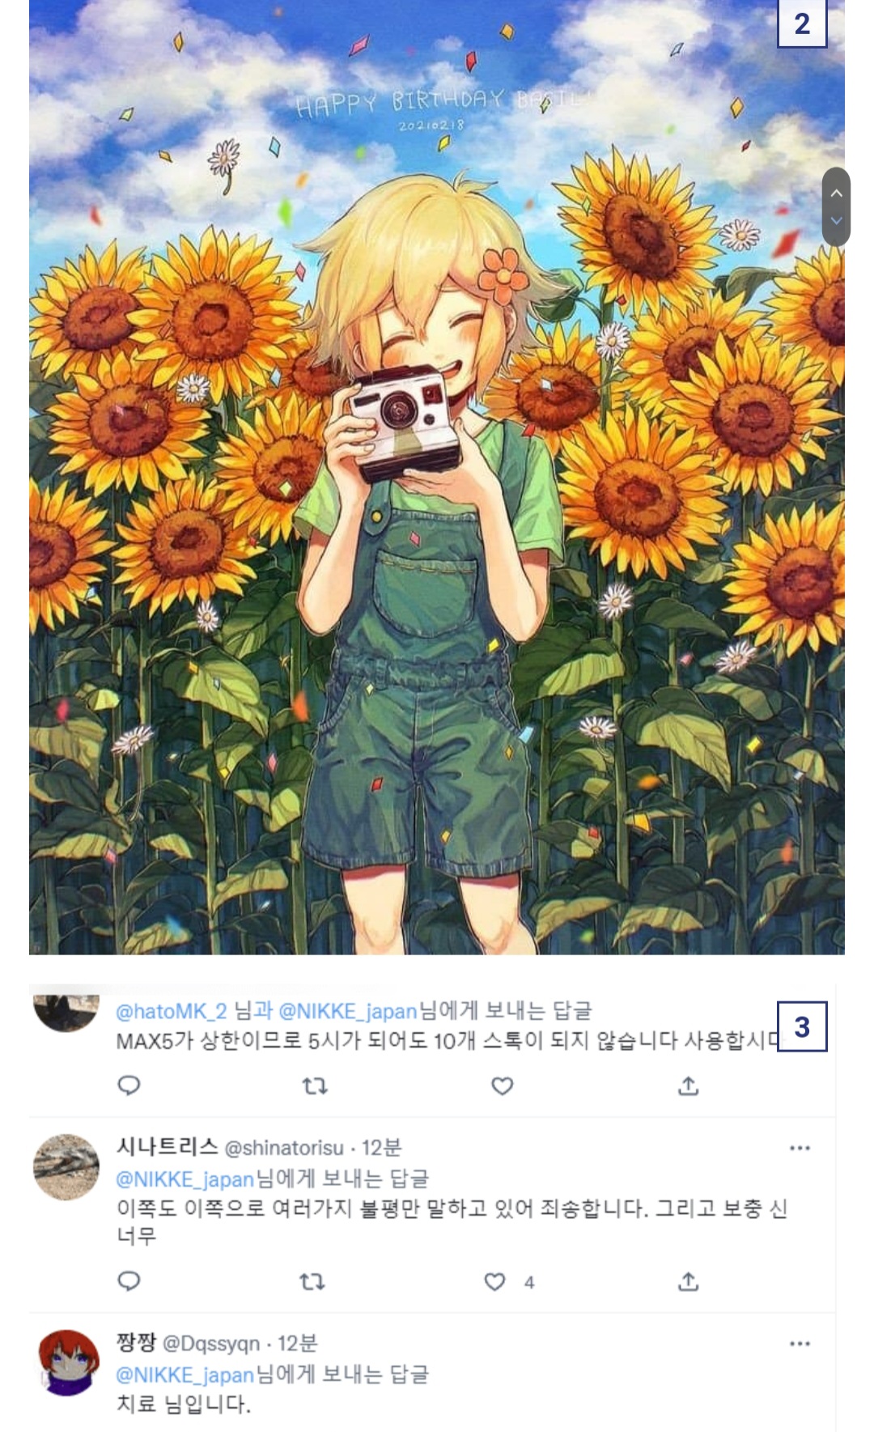Open @NIKKE_japan link in 시나트리스's tweet
Image resolution: width=874 pixels, height=1432 pixels.
coord(185,1179)
